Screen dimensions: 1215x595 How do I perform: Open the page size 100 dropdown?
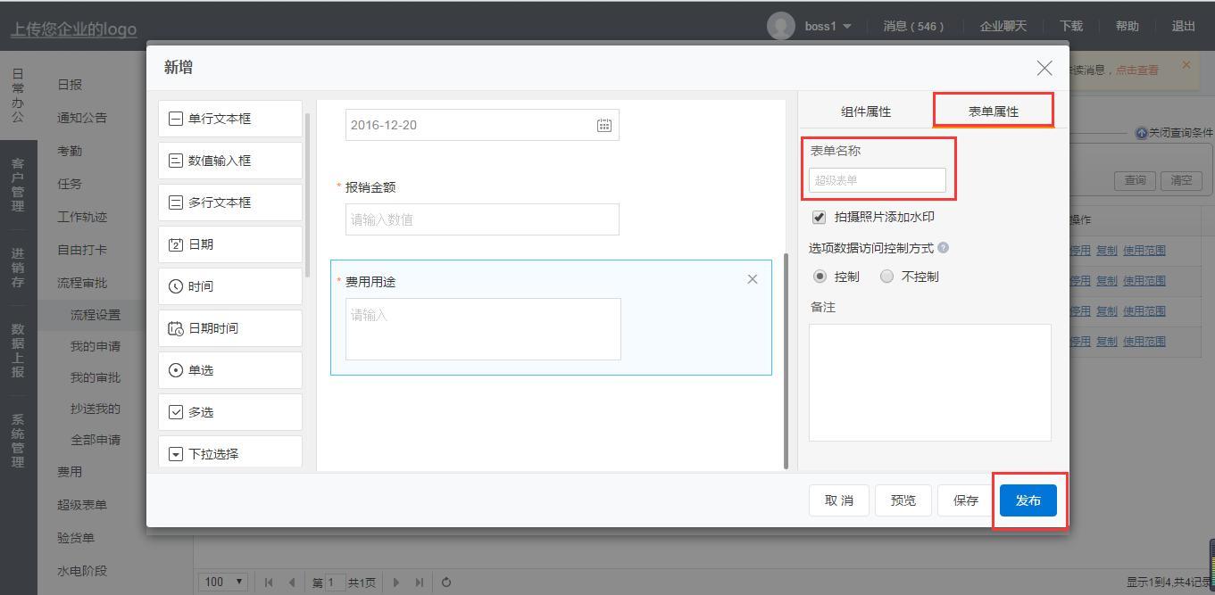click(223, 582)
